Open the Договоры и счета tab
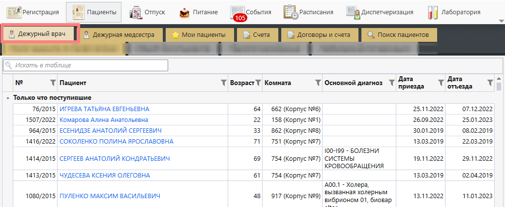 pyautogui.click(x=320, y=35)
